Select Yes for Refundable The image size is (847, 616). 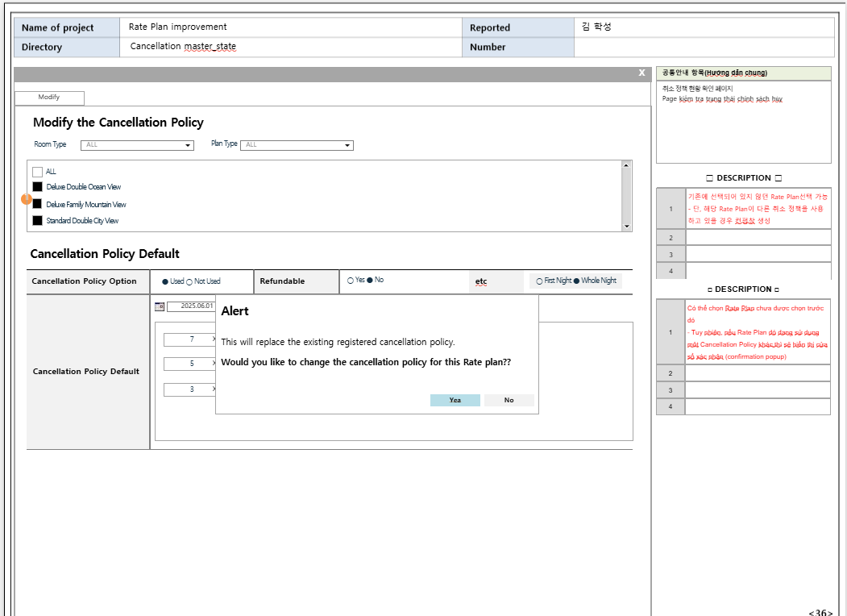351,281
